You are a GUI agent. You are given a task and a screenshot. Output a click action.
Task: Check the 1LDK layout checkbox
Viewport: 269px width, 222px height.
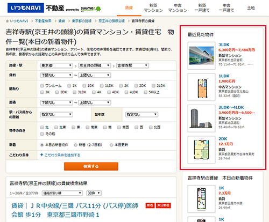[102, 86]
